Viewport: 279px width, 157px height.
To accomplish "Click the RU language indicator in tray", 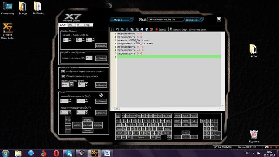I will (x=248, y=153).
